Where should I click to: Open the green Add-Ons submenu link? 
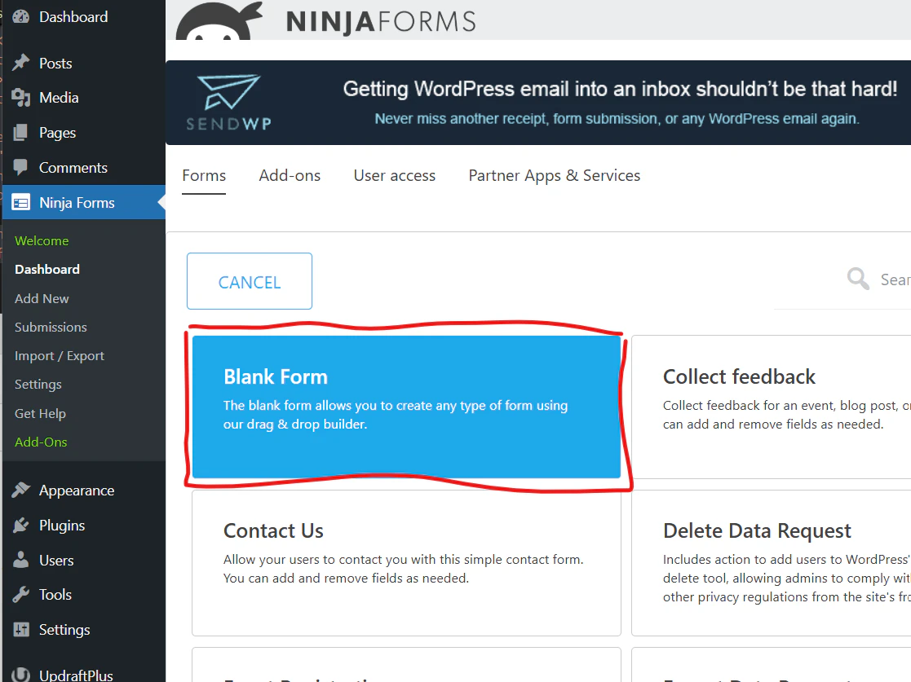pyautogui.click(x=41, y=442)
